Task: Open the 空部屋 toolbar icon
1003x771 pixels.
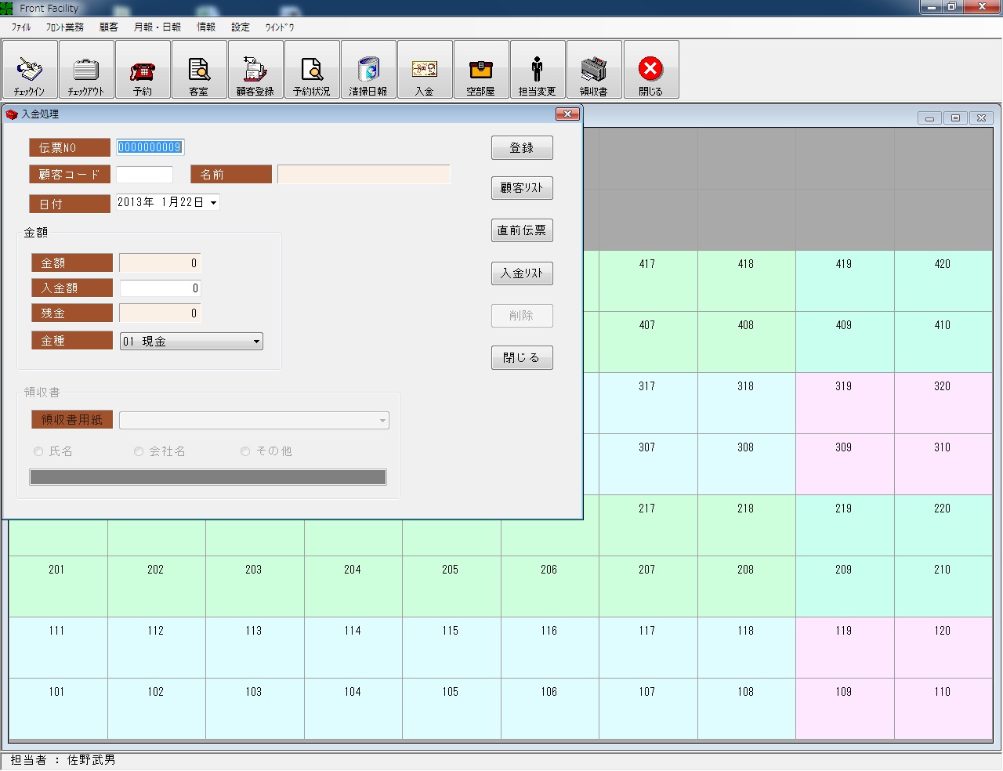Action: [x=481, y=70]
